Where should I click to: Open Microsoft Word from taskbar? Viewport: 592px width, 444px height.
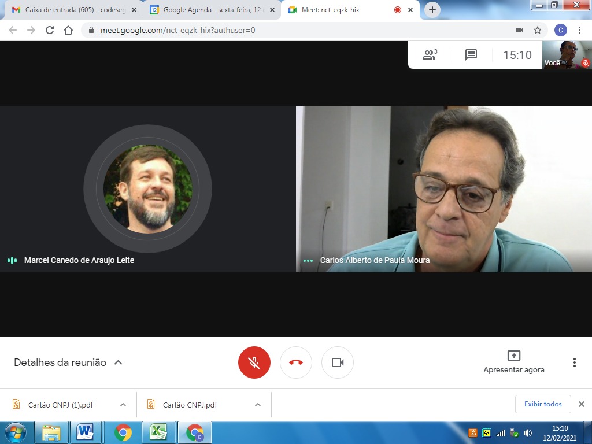pos(85,432)
